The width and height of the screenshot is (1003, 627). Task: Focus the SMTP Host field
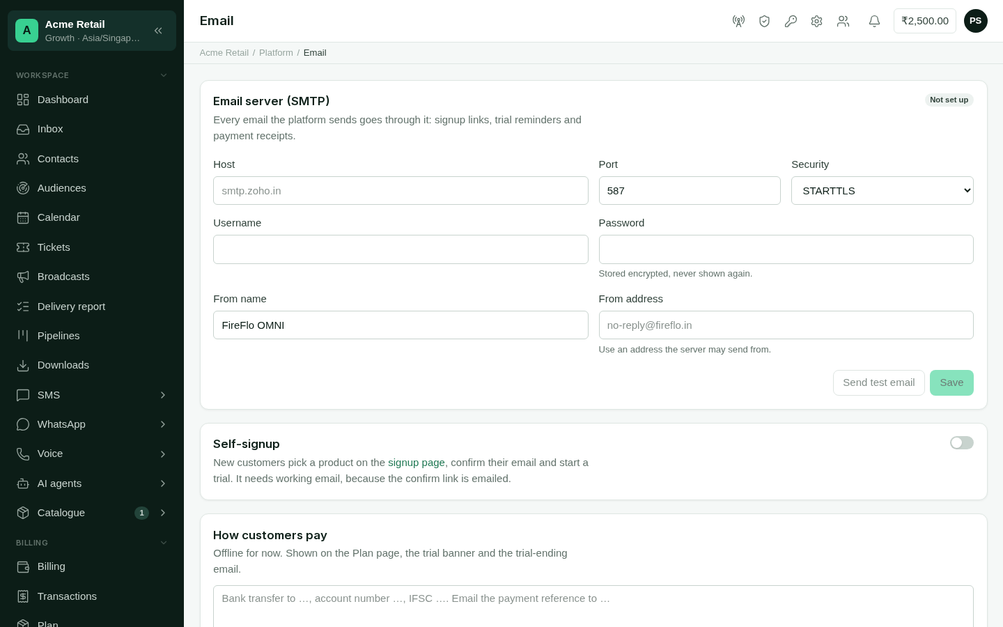[401, 191]
